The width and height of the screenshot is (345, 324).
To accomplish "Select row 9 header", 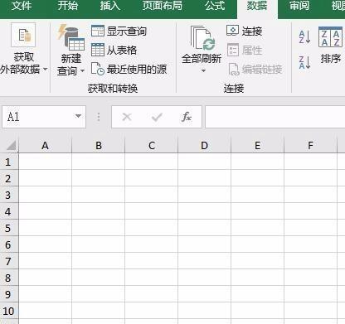I will [9, 294].
